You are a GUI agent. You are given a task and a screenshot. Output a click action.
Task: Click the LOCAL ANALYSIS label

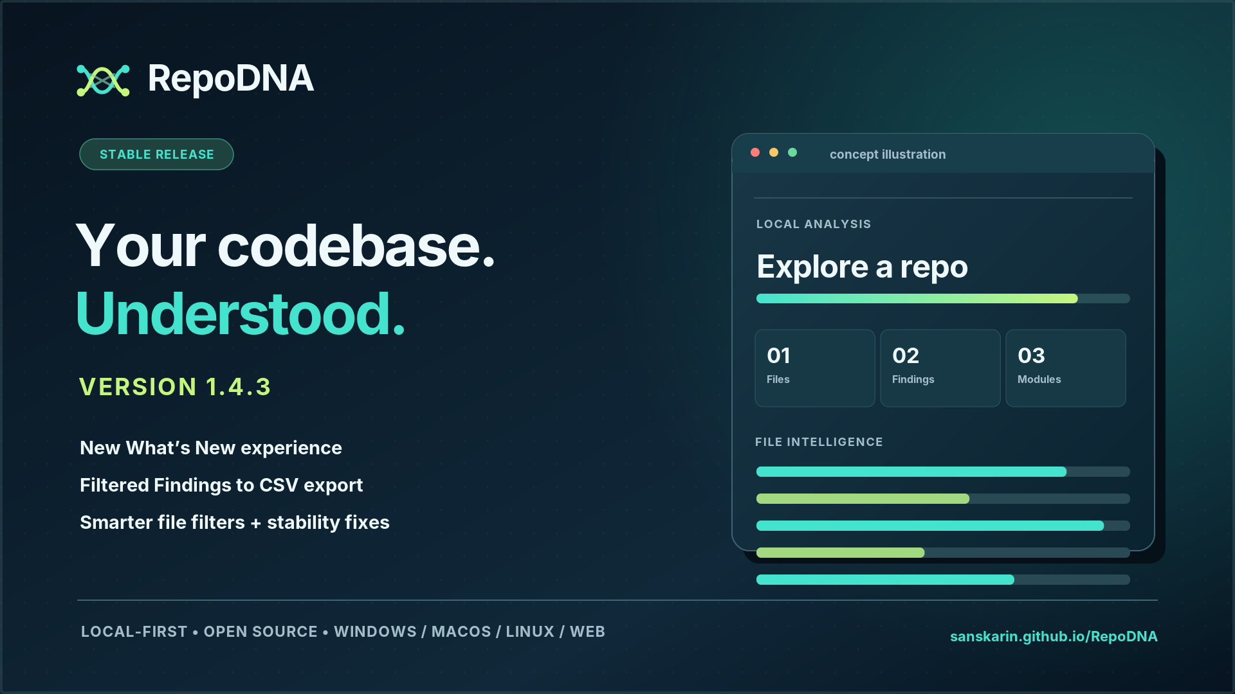click(814, 224)
